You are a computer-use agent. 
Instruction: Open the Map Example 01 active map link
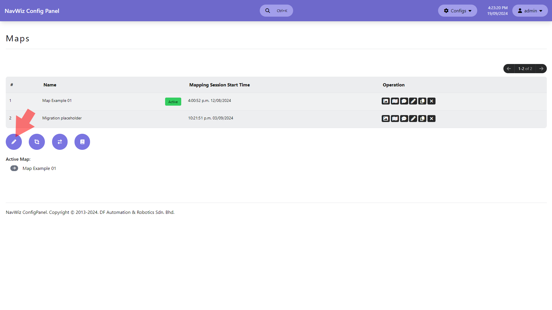point(39,168)
